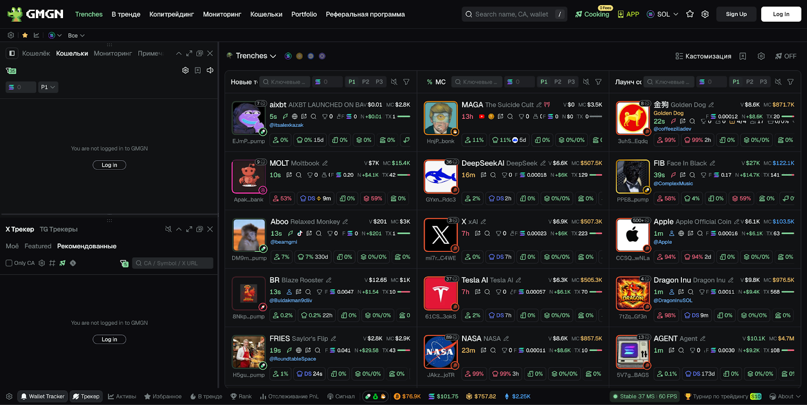Select the blue chain icon beside Trenches
This screenshot has height=405, width=807.
[311, 56]
